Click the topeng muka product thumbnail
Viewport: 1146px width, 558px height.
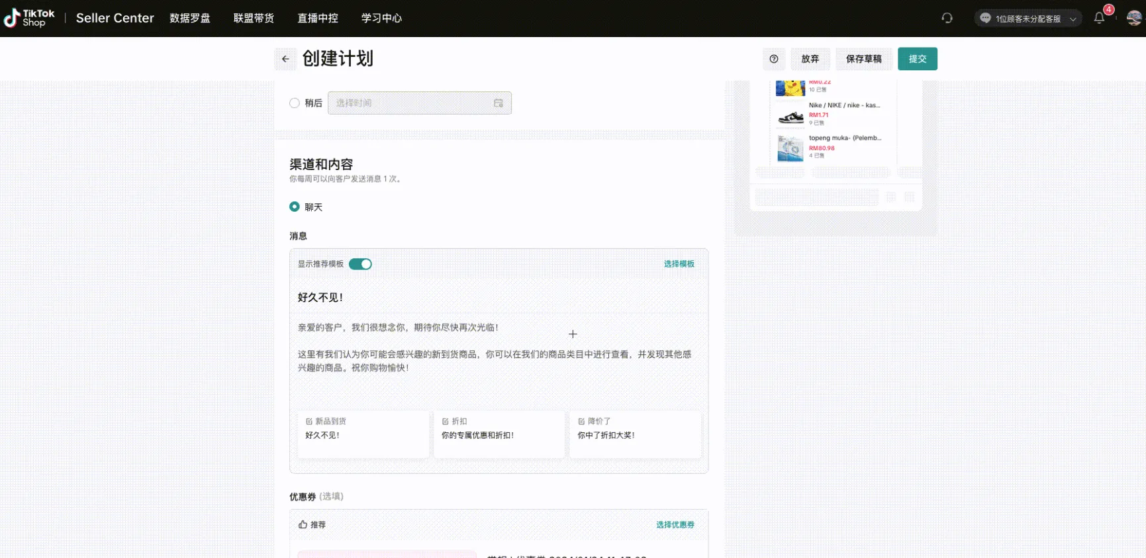(790, 149)
